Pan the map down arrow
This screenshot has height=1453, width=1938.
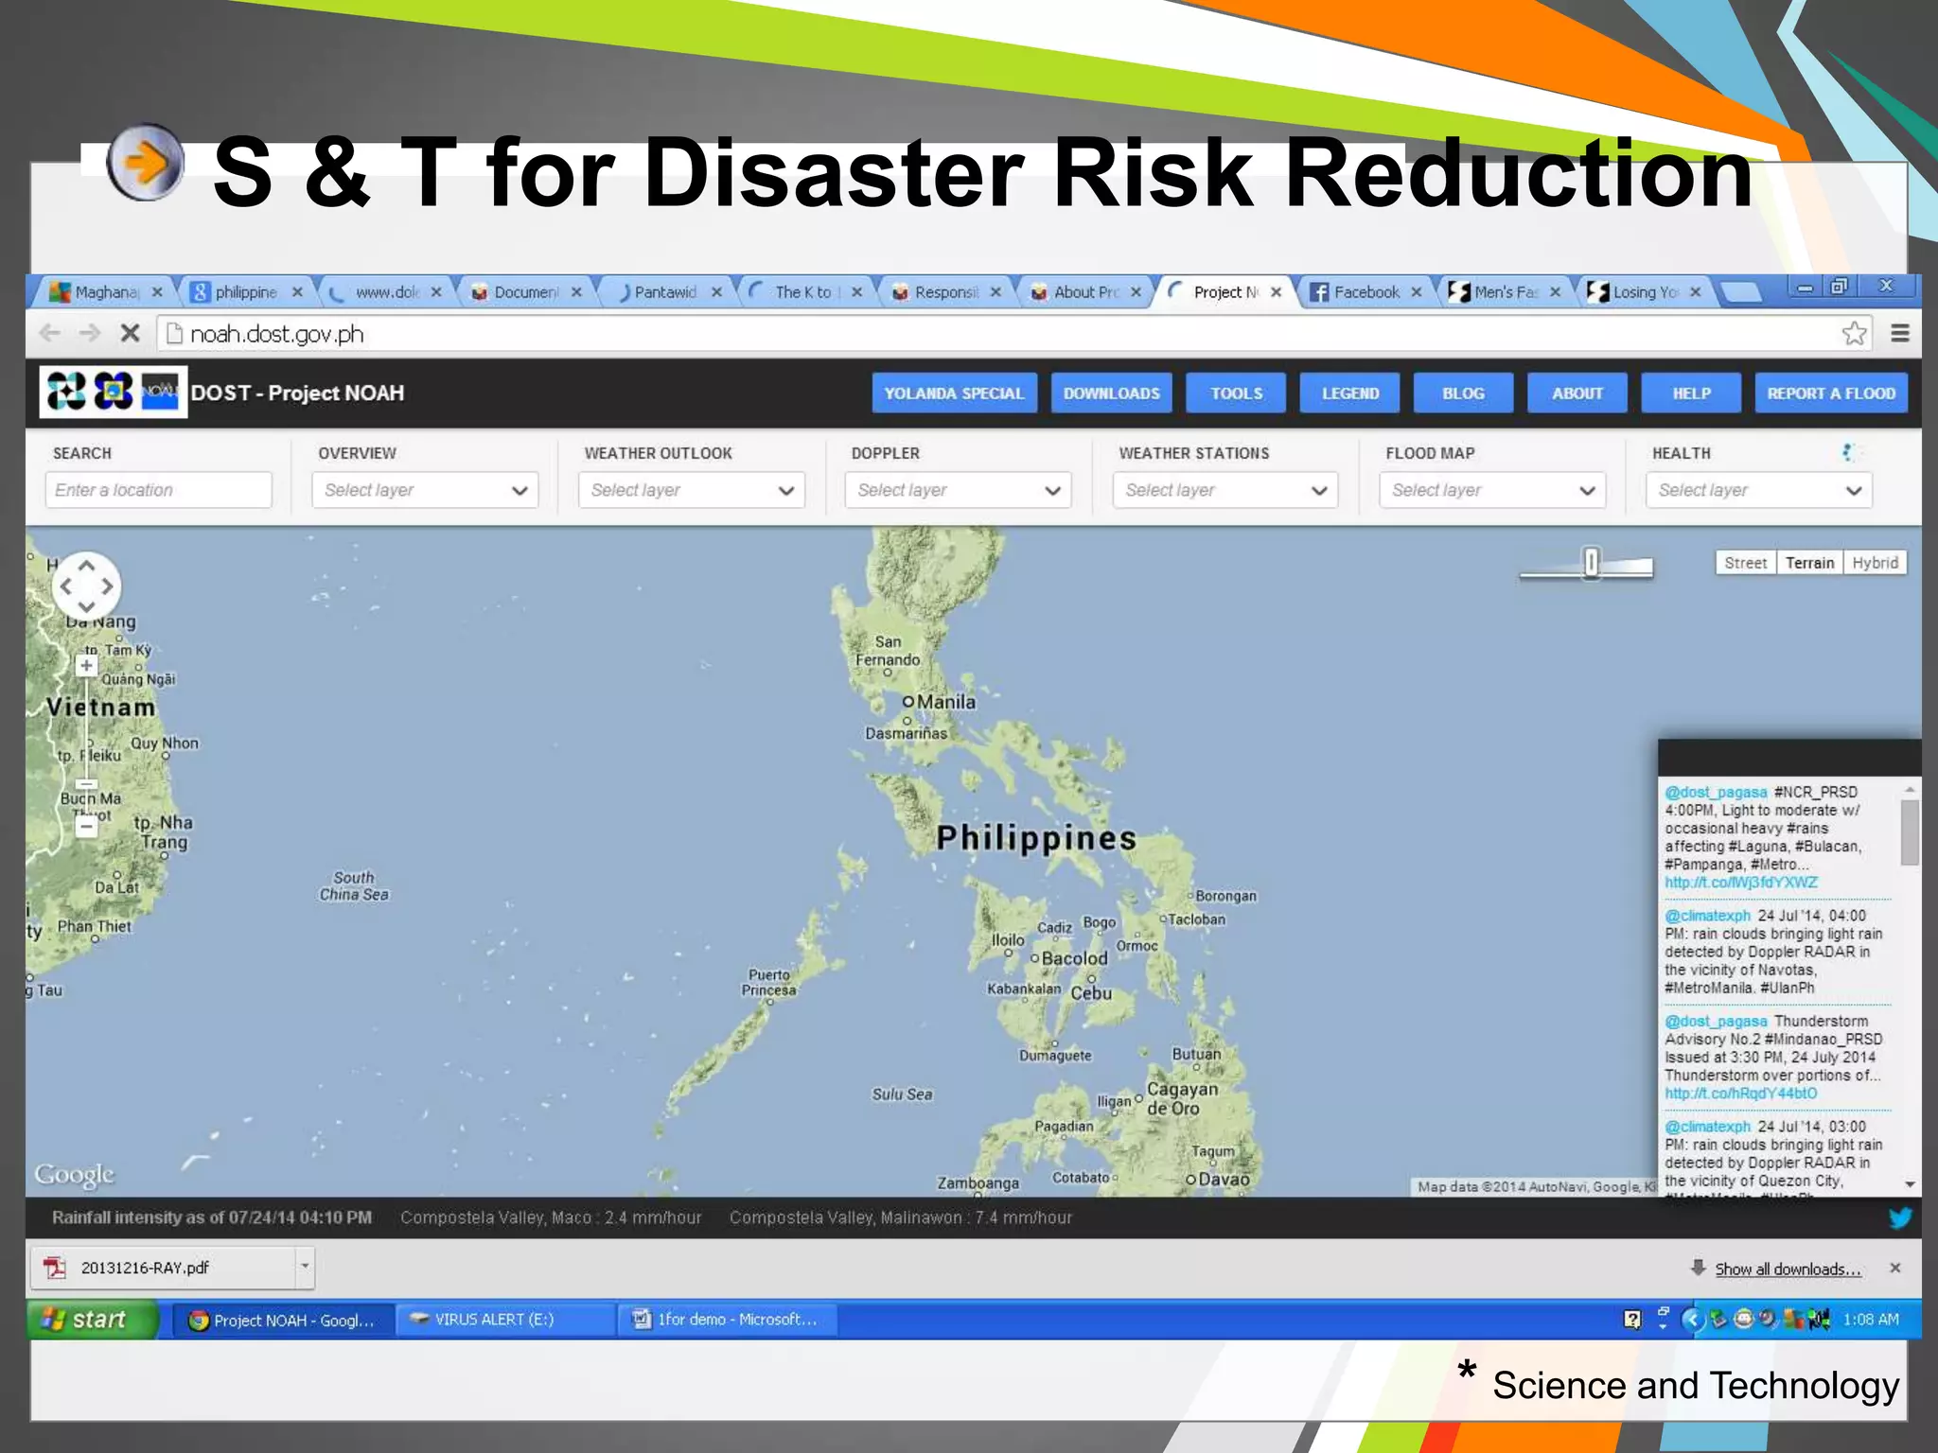point(86,606)
